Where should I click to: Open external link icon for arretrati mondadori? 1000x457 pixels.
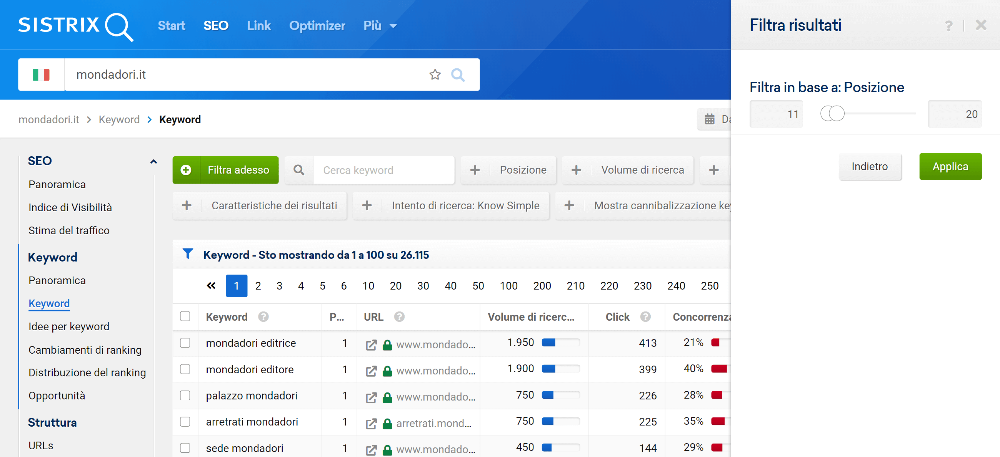pos(371,424)
